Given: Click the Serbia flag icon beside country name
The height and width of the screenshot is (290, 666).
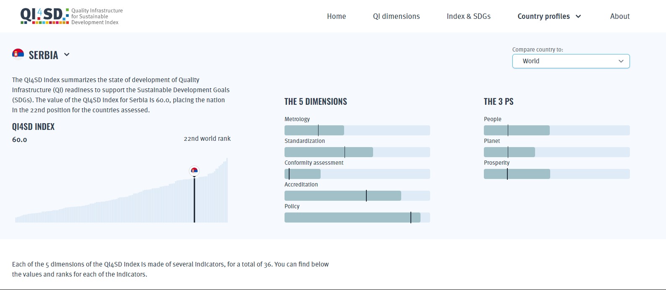Looking at the screenshot, I should point(18,54).
